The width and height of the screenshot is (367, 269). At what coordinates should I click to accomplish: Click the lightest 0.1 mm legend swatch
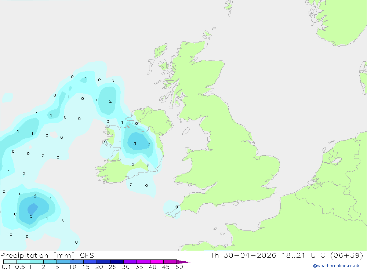10,262
